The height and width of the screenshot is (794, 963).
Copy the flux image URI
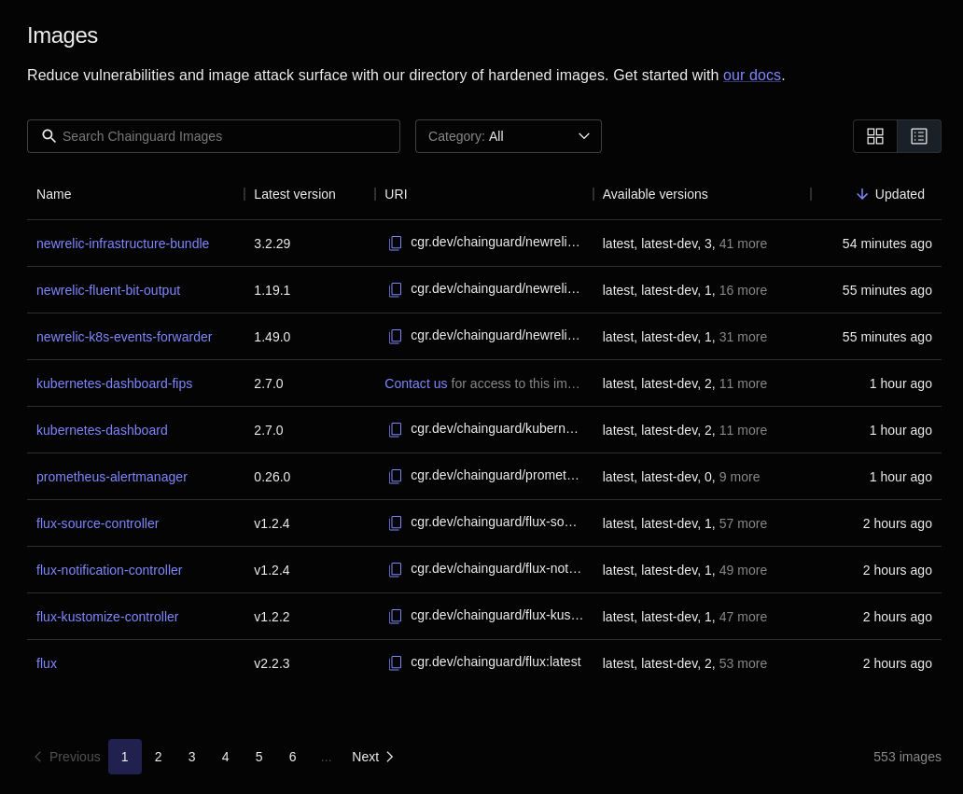395,662
